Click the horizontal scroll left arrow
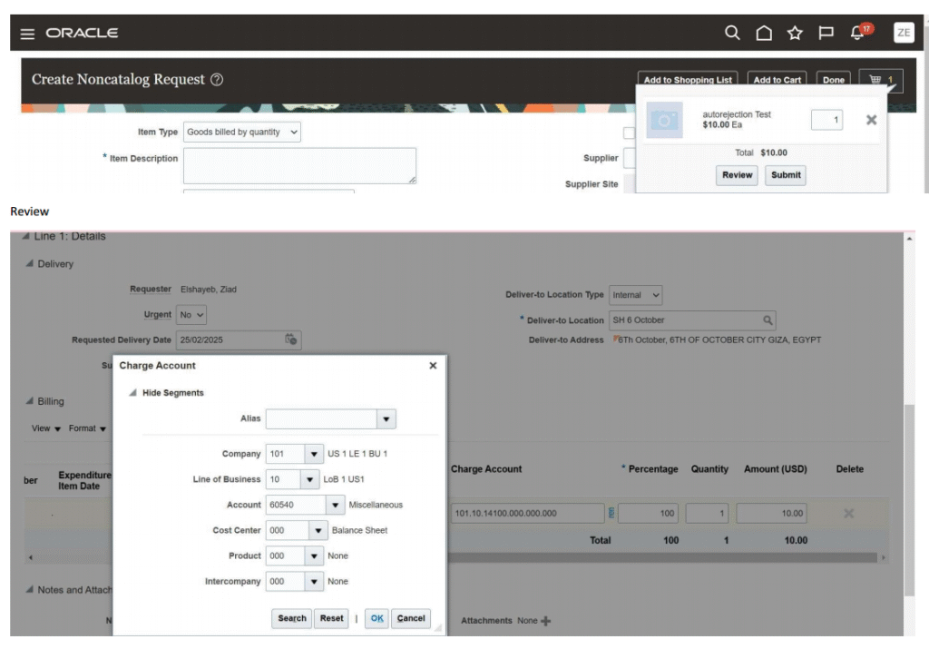 pyautogui.click(x=30, y=557)
